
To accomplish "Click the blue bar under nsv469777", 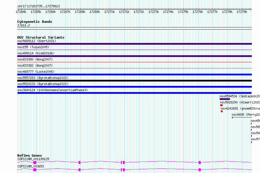I will [x=134, y=75].
